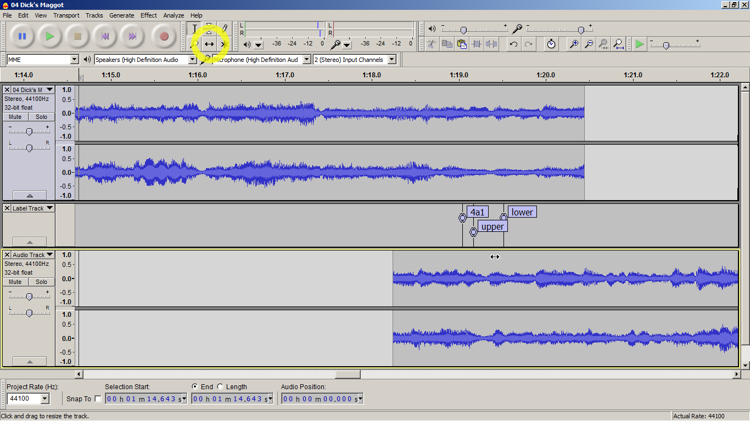
Task: Expand the MME audio host dropdown
Action: click(75, 60)
